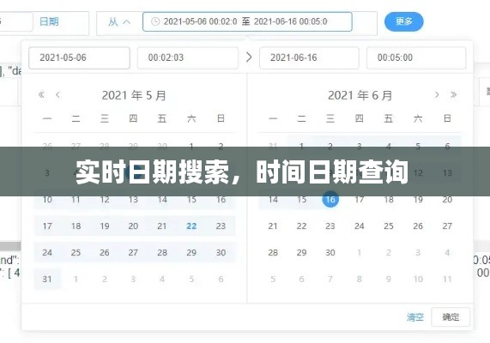Select May 22 in the left calendar
This screenshot has width=490, height=343.
(x=191, y=226)
